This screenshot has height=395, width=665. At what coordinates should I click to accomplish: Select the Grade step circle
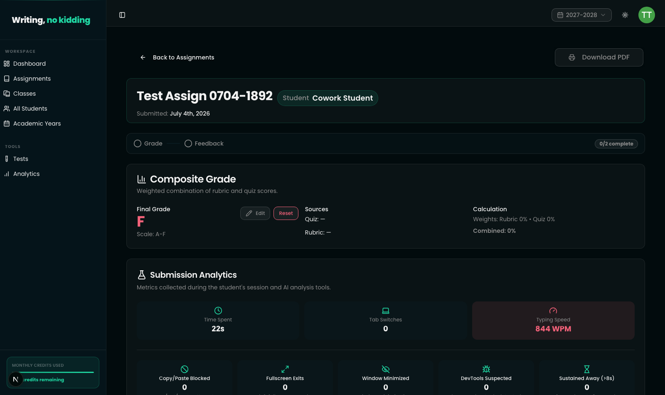click(138, 143)
